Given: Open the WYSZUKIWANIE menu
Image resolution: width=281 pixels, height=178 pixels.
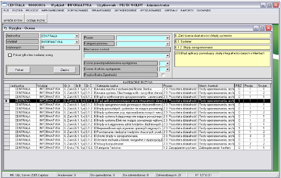Looking at the screenshot, I should coord(151,10).
